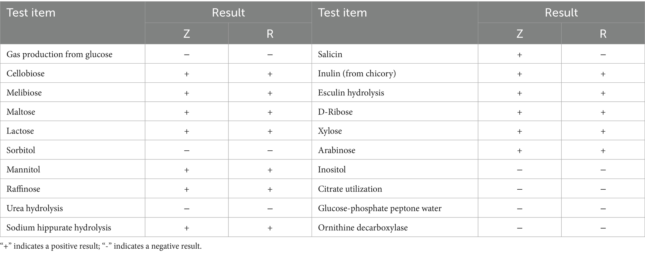645x253 pixels.
Task: Select the Sodium hippurate hydrolysis label
Action: (x=59, y=228)
